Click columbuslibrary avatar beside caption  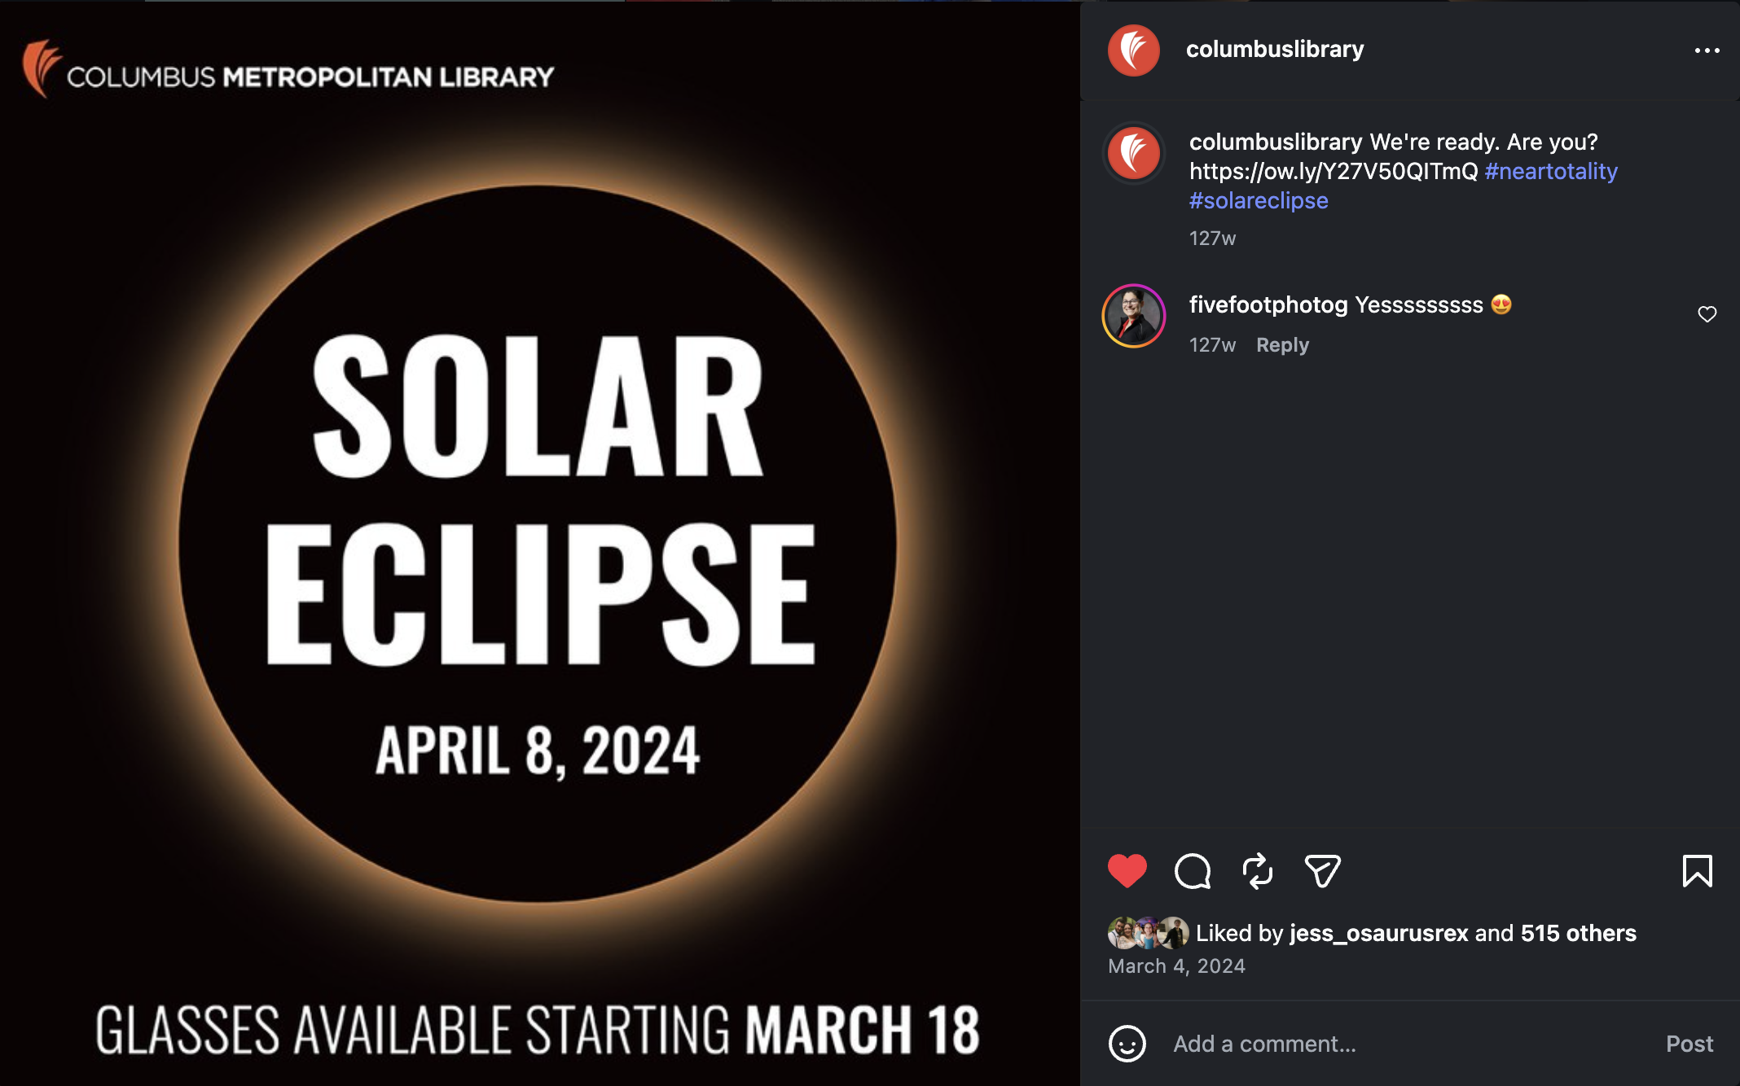1134,153
